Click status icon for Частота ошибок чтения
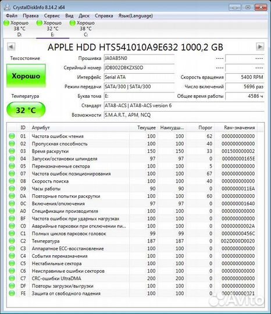Screen dimensions: 271x314 (12, 136)
